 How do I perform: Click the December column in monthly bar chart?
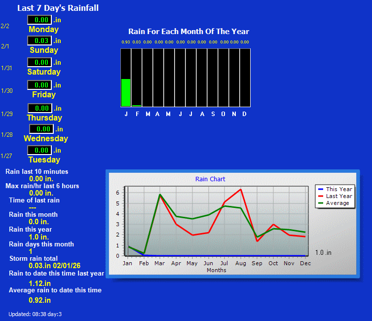[245, 78]
